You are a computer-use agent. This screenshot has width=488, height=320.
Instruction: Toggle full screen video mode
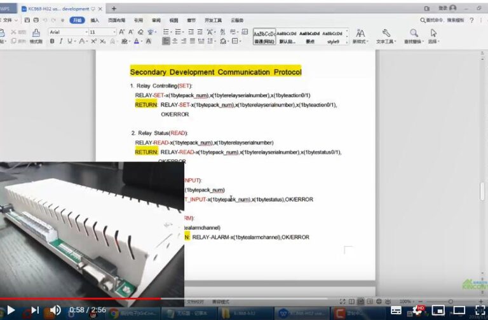click(480, 310)
